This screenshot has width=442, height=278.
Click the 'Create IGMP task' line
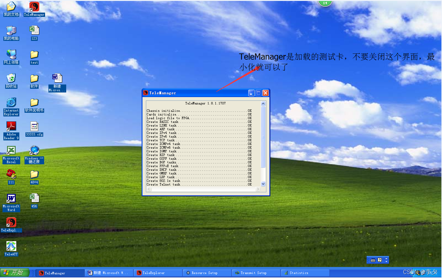pos(199,151)
